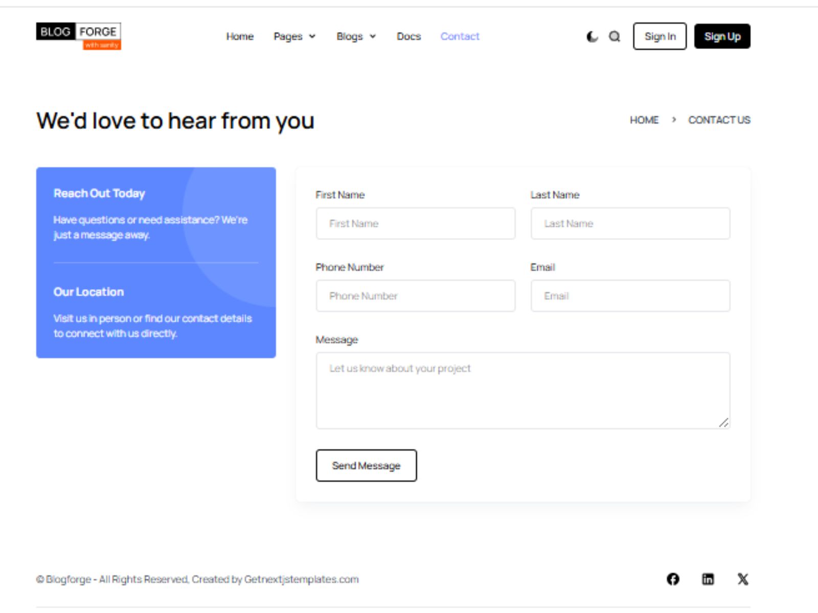Toggle dark mode moon icon
The width and height of the screenshot is (818, 613).
click(x=592, y=36)
